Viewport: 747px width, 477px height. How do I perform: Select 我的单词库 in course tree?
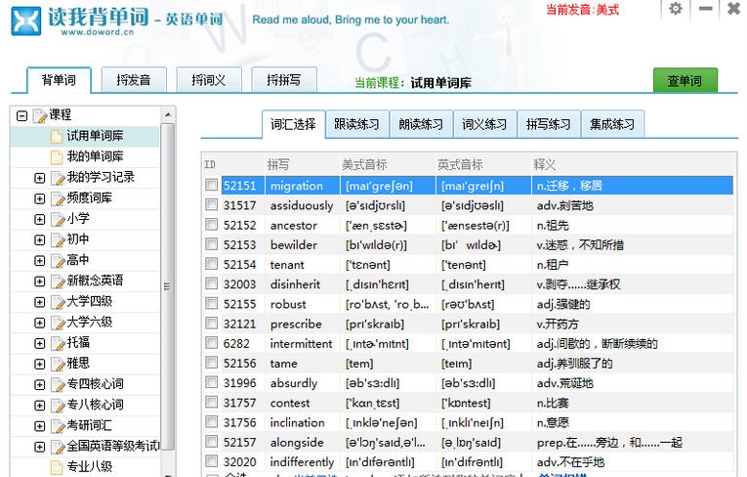95,156
